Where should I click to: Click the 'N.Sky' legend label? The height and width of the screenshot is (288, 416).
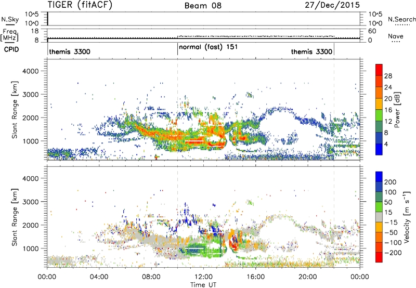10,19
